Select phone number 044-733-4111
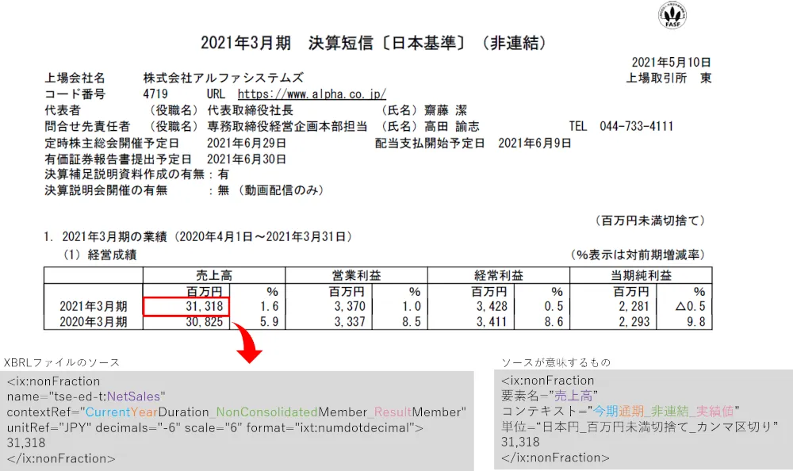Viewport: 793px width, 471px height. (636, 127)
